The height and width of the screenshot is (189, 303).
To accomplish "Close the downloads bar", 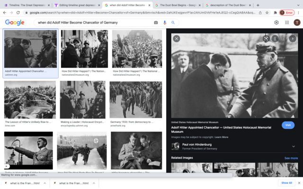I will point(299,183).
